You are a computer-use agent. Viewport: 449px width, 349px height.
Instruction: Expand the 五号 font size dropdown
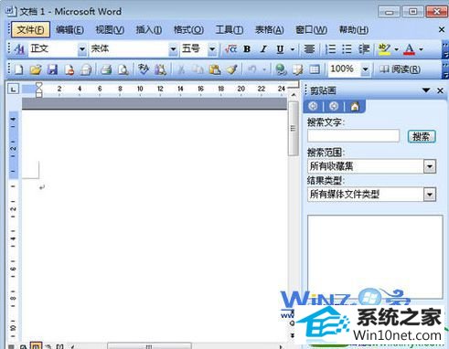point(212,49)
